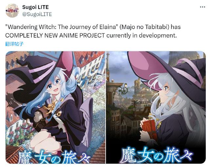Open the three-dot more options menu

(202, 7)
